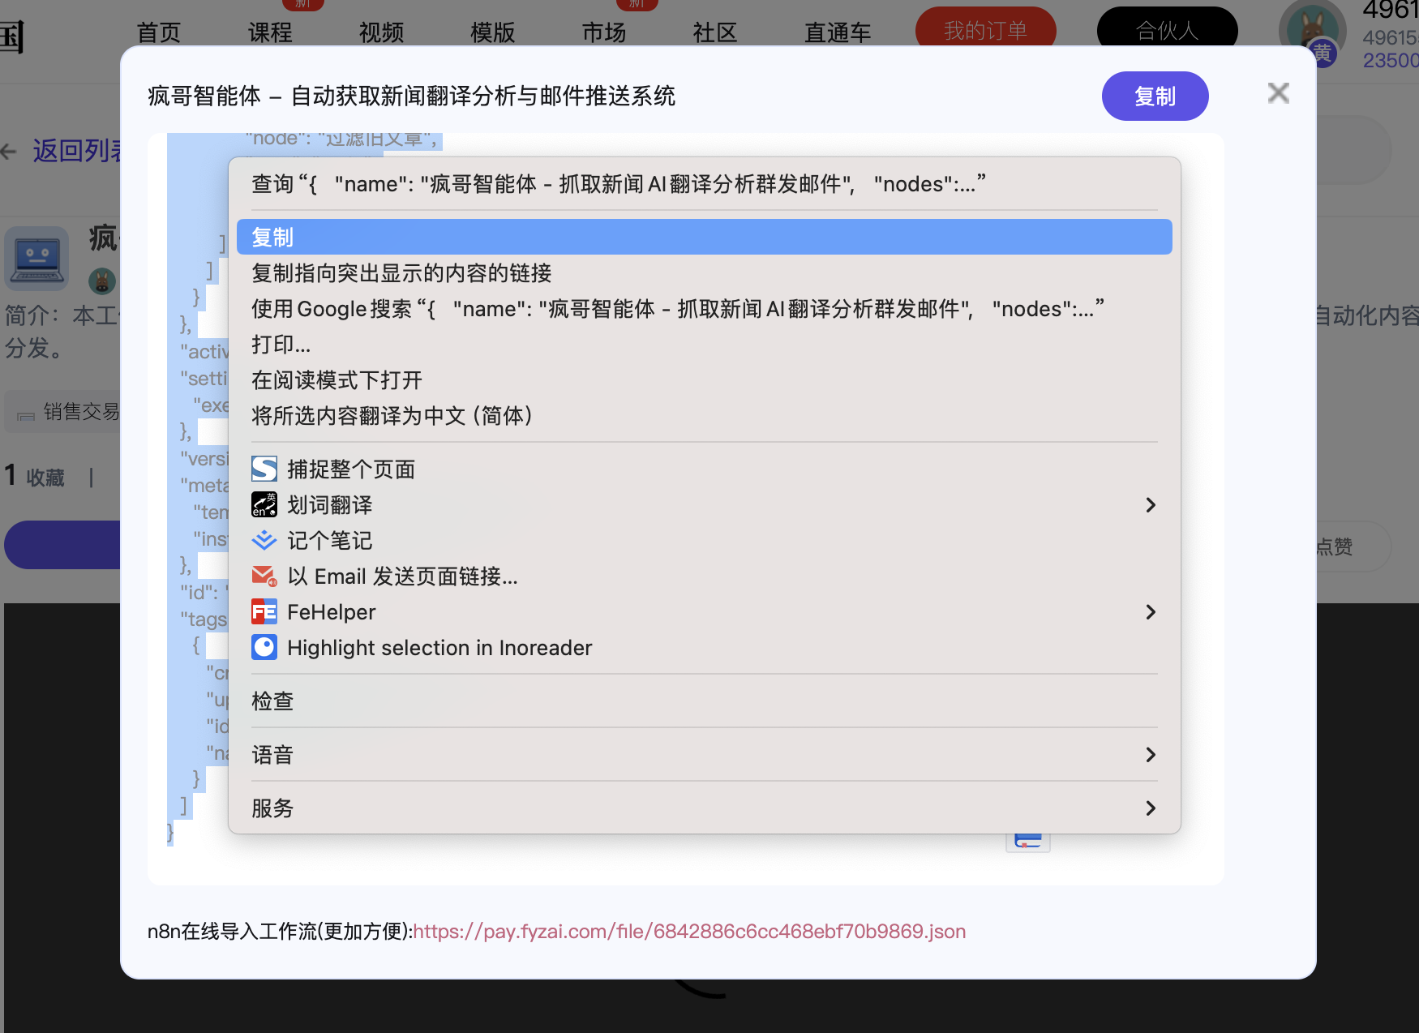The height and width of the screenshot is (1033, 1419).
Task: Click the small book icon below context menu
Action: click(x=1028, y=842)
